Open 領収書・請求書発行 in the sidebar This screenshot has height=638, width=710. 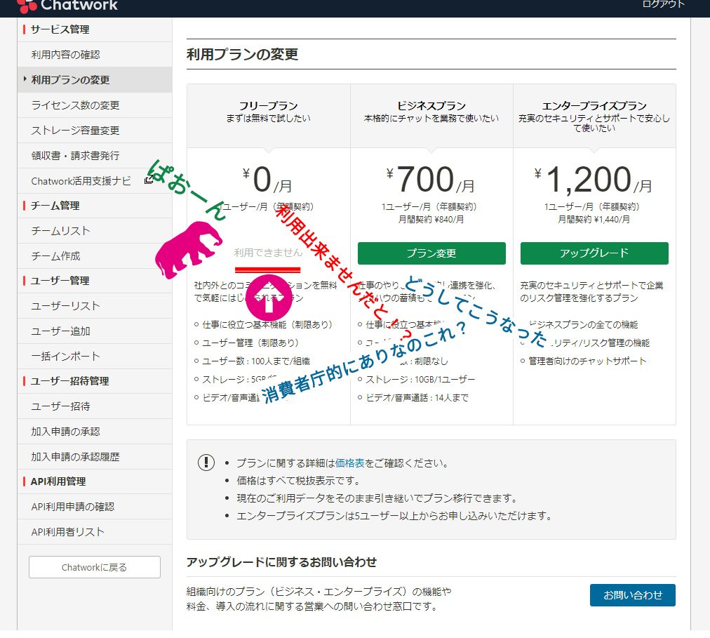tap(95, 155)
